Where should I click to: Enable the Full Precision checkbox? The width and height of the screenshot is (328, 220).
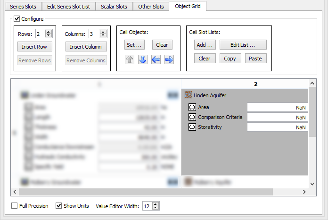pos(15,206)
